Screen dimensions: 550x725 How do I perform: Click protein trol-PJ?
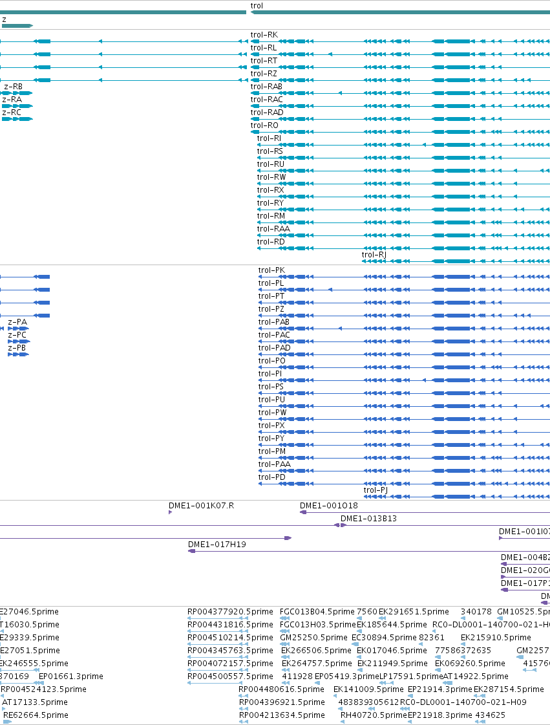coord(375,490)
